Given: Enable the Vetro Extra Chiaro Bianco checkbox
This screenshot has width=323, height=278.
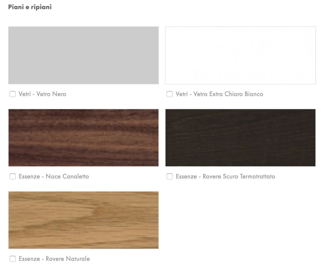Looking at the screenshot, I should (x=170, y=94).
